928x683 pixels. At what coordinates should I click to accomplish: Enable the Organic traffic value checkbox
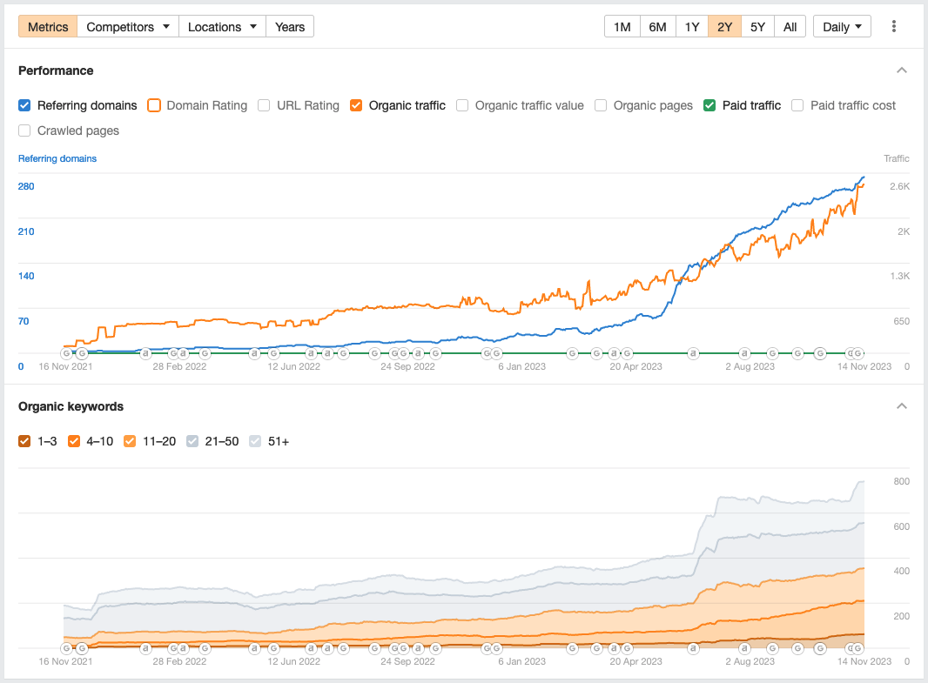[x=462, y=105]
